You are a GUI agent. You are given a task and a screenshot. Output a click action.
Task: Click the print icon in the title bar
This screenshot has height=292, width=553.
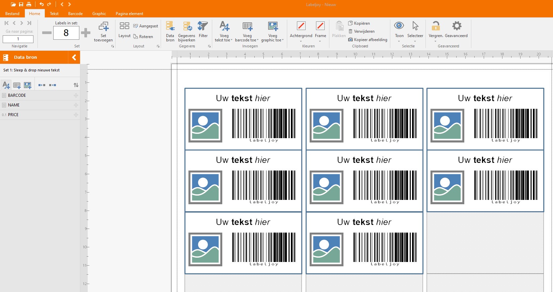click(29, 4)
